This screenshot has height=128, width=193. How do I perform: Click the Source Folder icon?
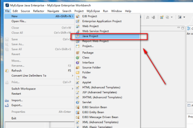click(78, 68)
